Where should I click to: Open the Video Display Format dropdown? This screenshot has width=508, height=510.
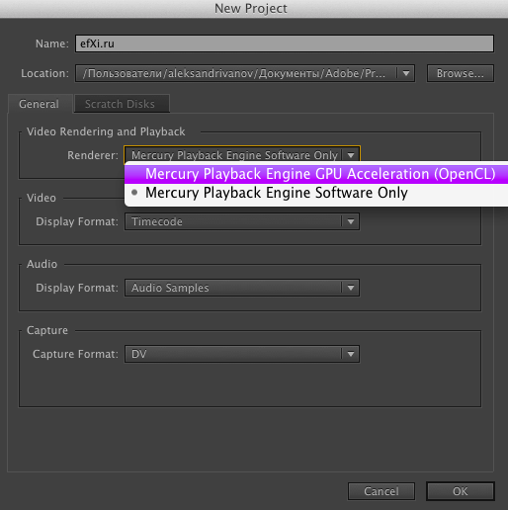(242, 221)
